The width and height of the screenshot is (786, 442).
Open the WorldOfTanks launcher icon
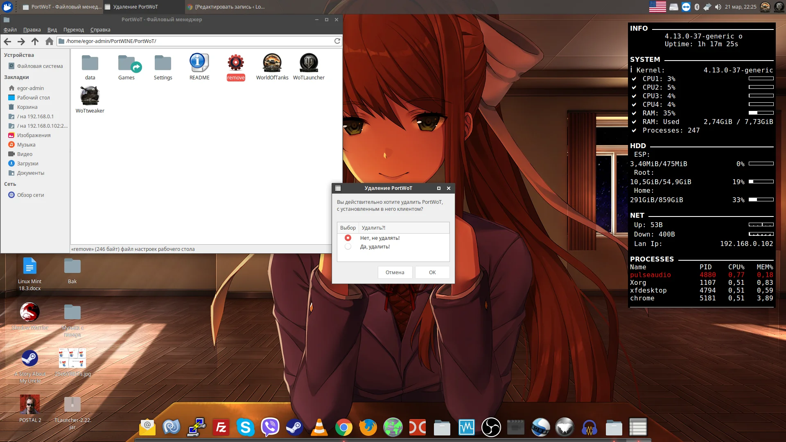[272, 63]
